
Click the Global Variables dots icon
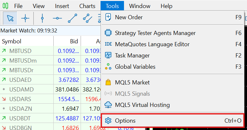click(108, 66)
